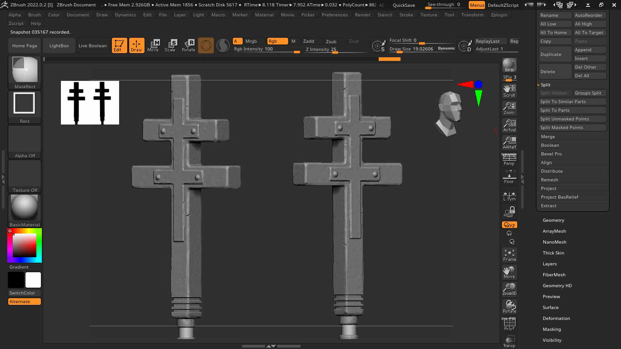
Task: Click the AAHalf icon
Action: click(x=509, y=143)
